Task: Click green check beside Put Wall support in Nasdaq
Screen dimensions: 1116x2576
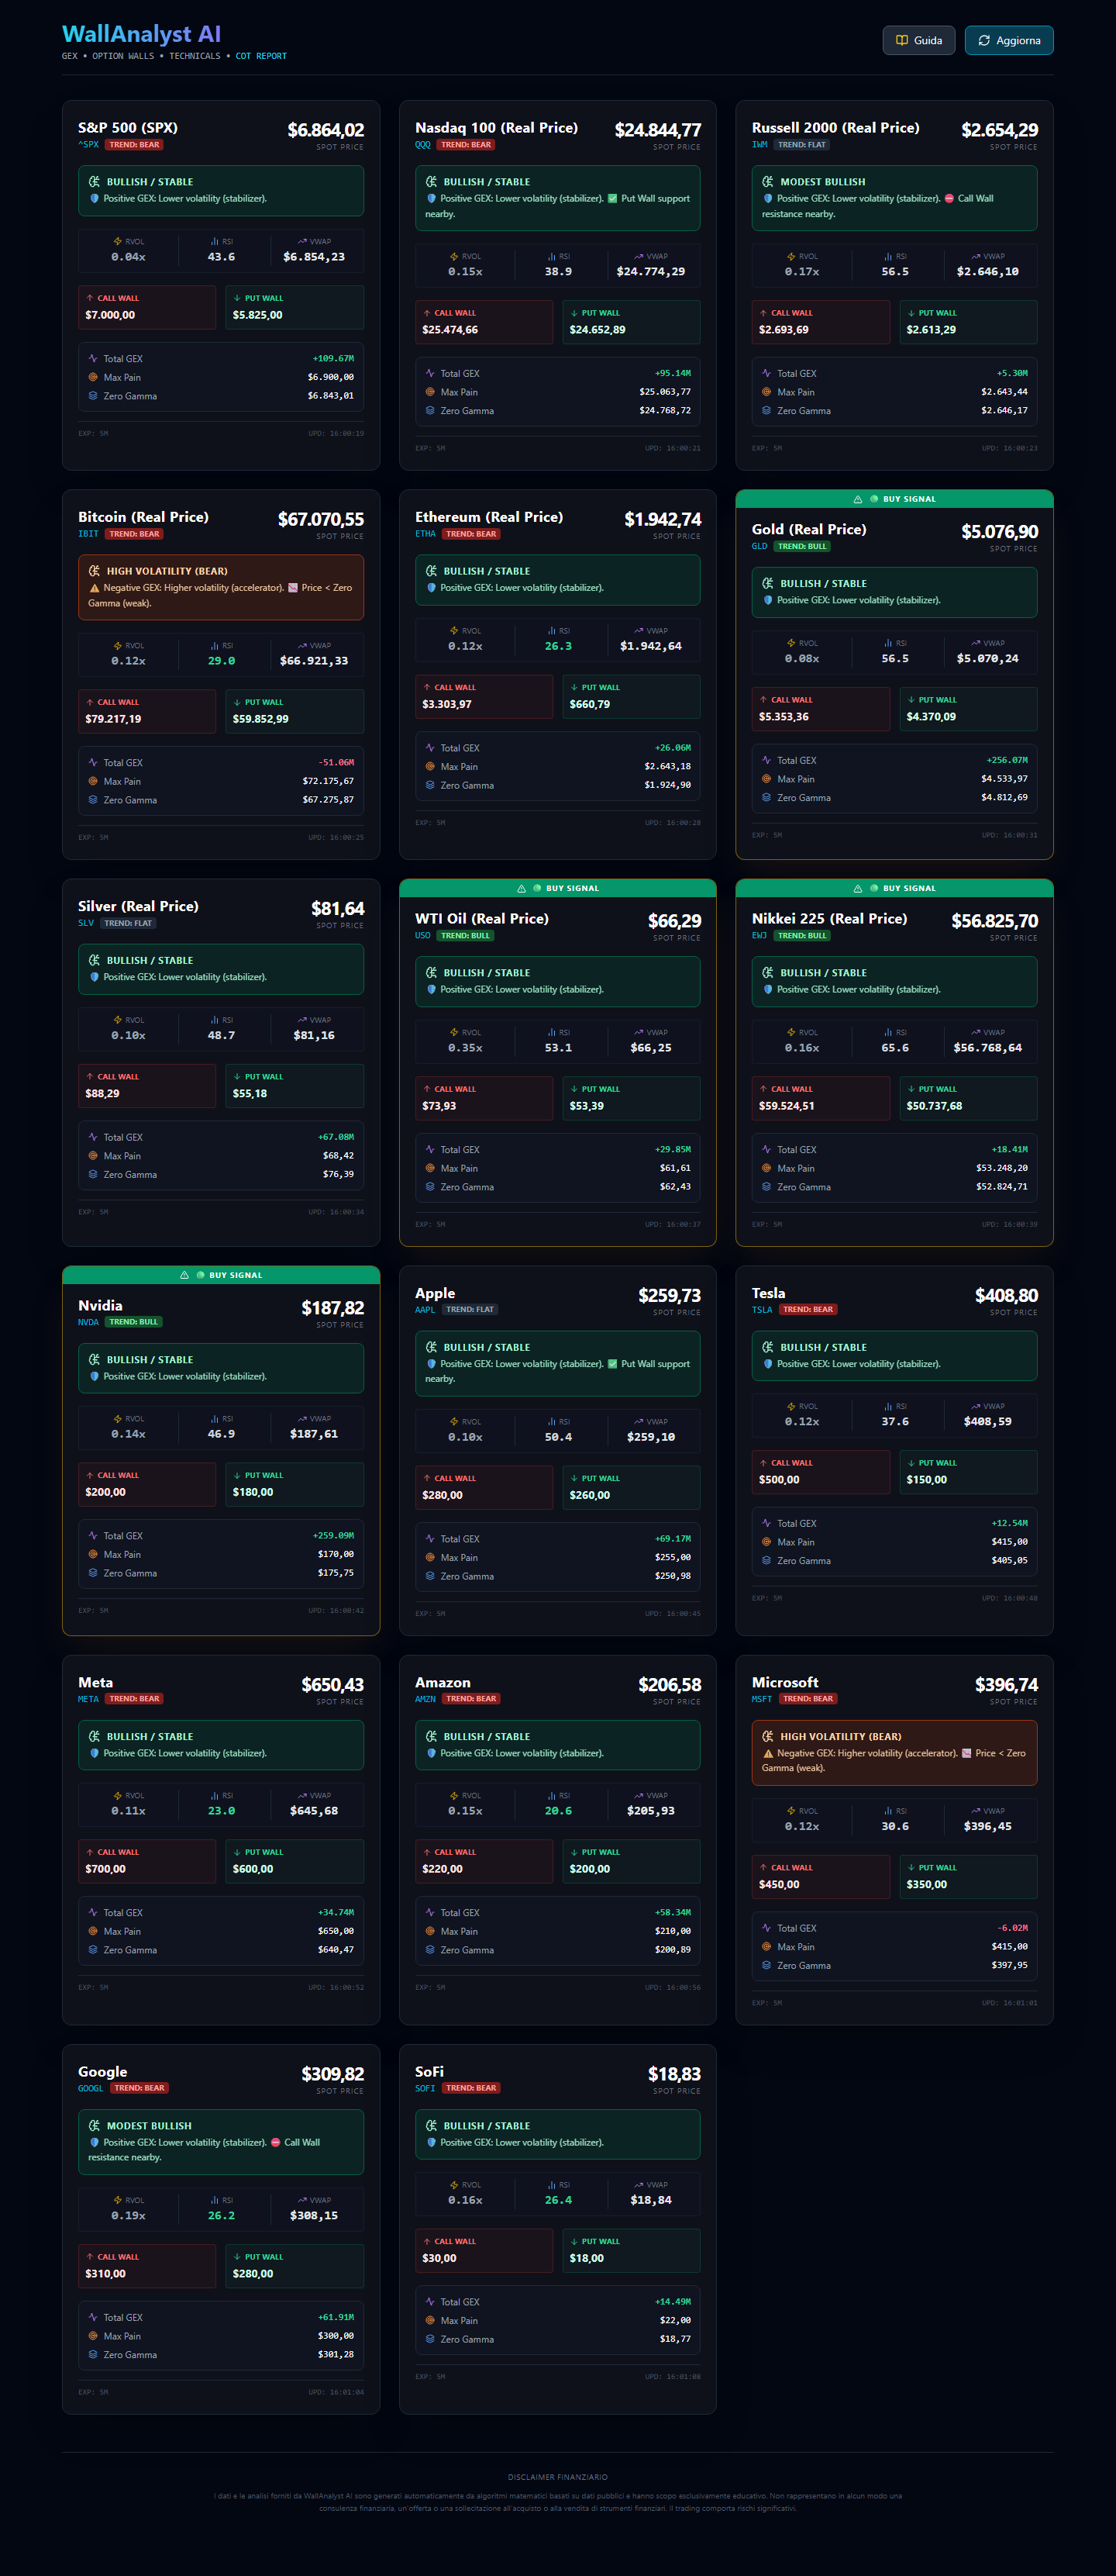Action: pyautogui.click(x=612, y=199)
